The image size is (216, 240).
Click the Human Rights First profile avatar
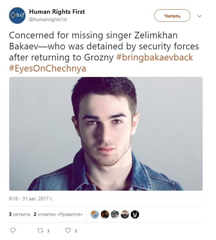pyautogui.click(x=17, y=15)
